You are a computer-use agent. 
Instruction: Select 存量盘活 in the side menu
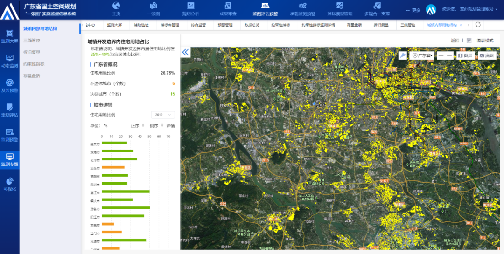32,76
